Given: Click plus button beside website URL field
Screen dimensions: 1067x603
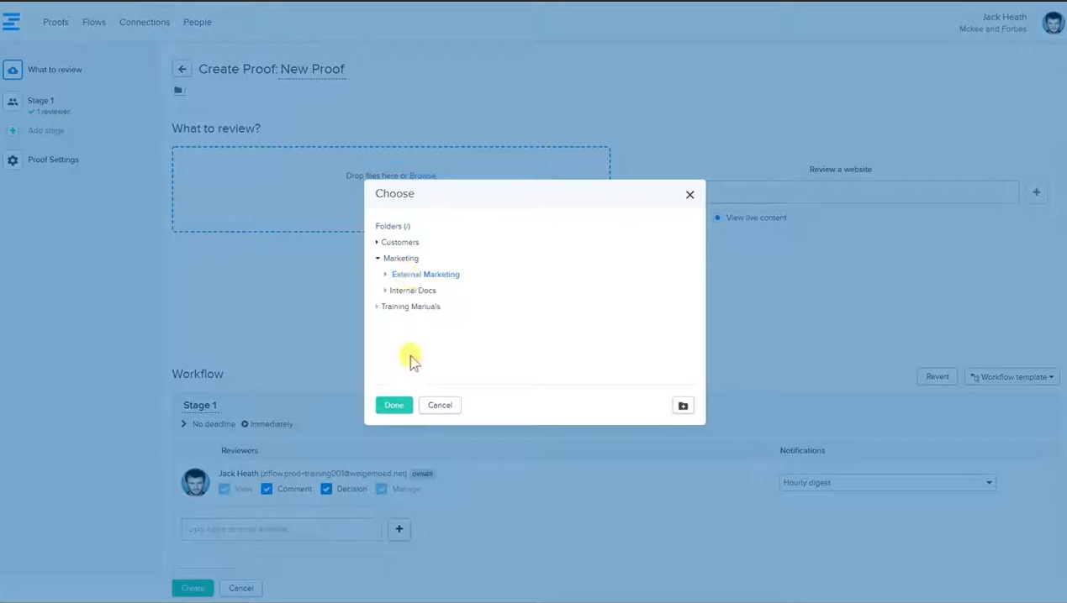Looking at the screenshot, I should click(1036, 192).
